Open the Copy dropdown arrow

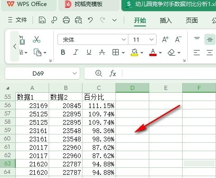point(45,52)
